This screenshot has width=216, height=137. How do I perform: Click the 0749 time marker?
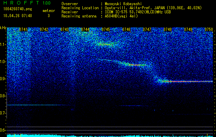coord(188,29)
